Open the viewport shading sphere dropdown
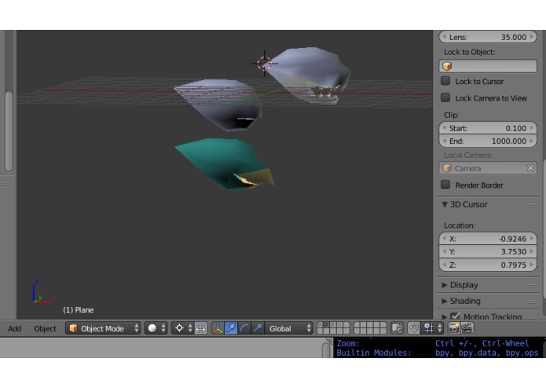Screen dimensions: 546x388 [156, 328]
